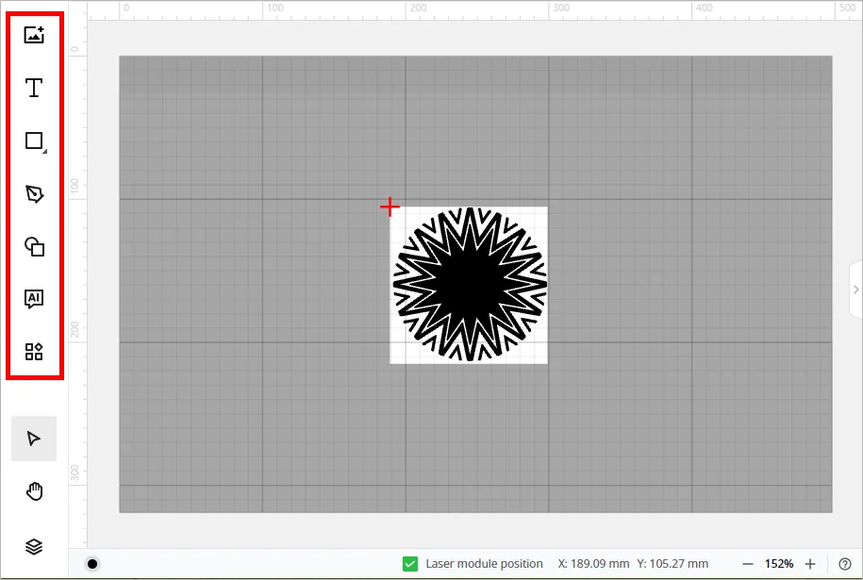Open the apps and shapes library
Image resolution: width=863 pixels, height=580 pixels.
34,351
